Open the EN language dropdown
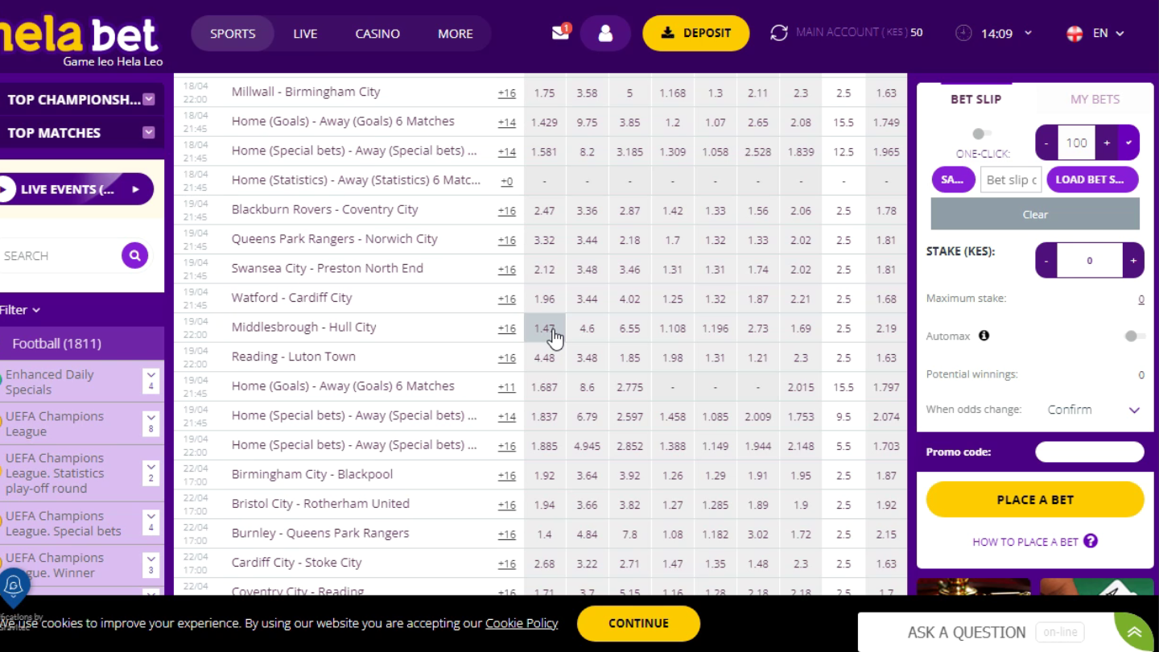This screenshot has width=1159, height=652. coord(1095,33)
